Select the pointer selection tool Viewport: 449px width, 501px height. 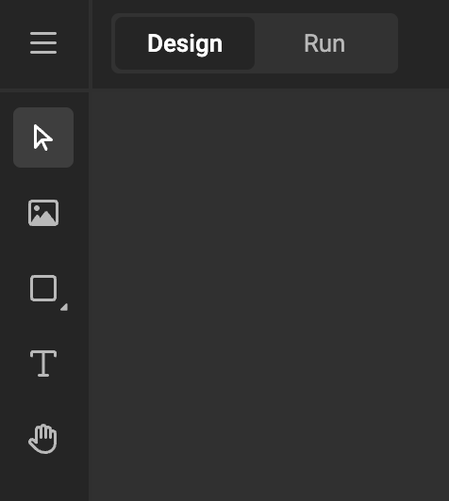[43, 137]
